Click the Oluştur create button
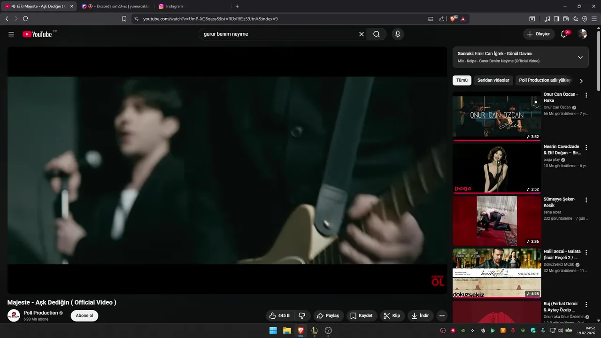 pyautogui.click(x=539, y=34)
